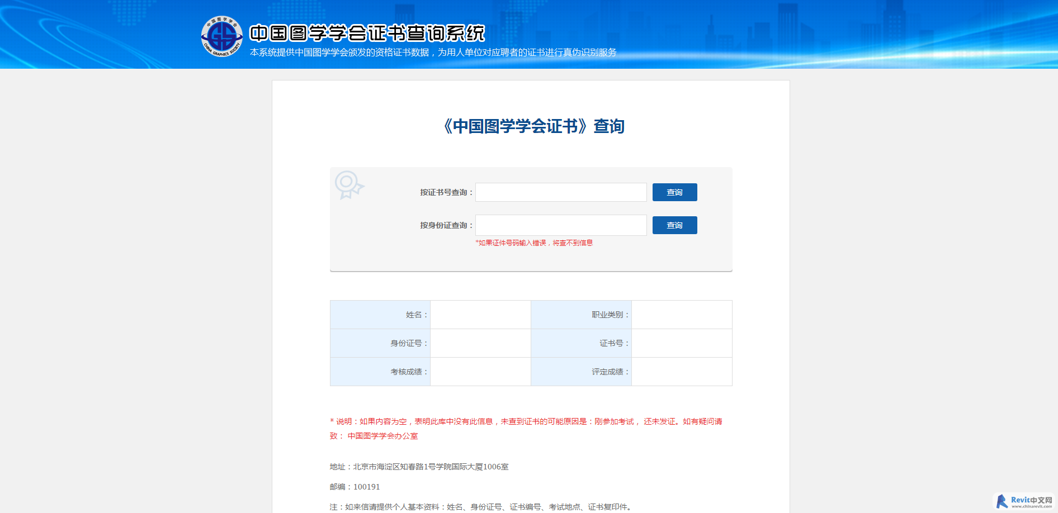1058x513 pixels.
Task: Click the 按证书号查询 label
Action: coord(446,192)
